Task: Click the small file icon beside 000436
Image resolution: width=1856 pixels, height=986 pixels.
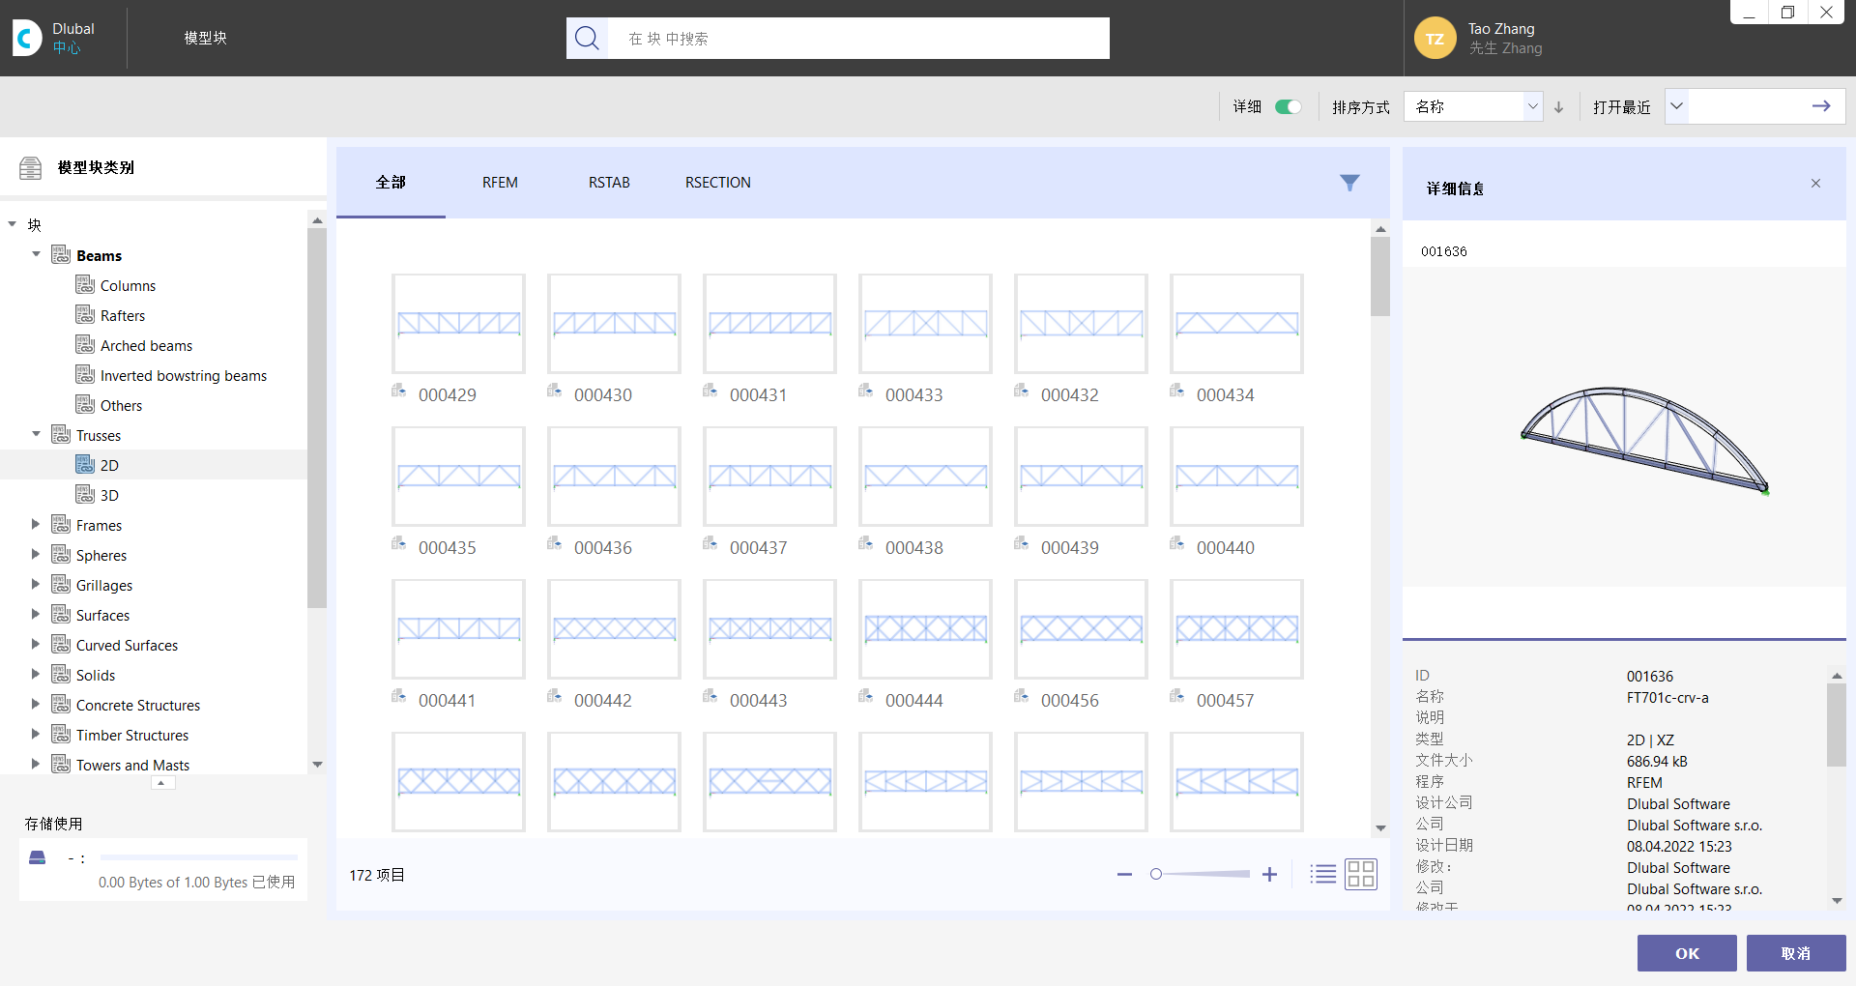Action: (x=554, y=543)
